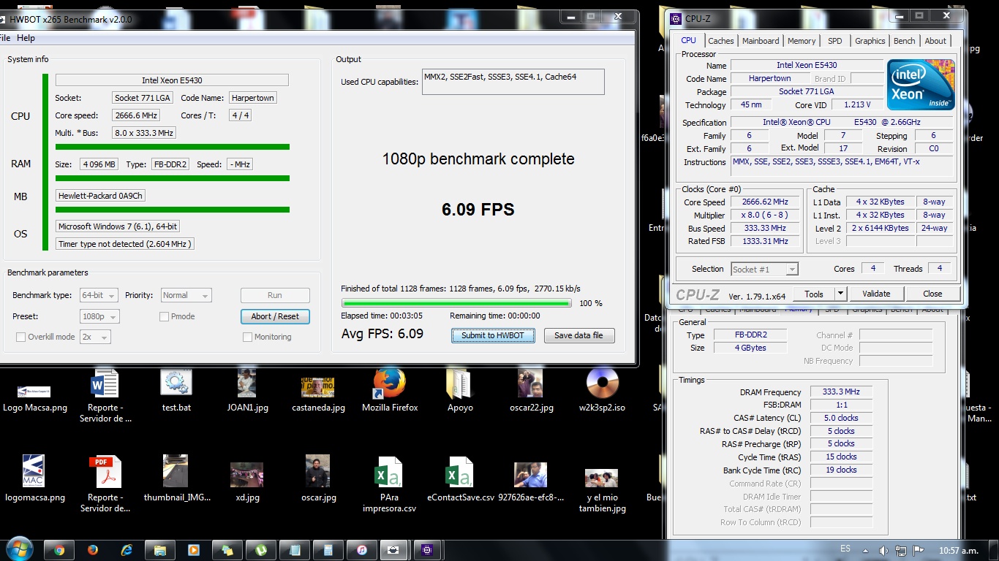Open Firefox from the taskbar

click(x=93, y=550)
